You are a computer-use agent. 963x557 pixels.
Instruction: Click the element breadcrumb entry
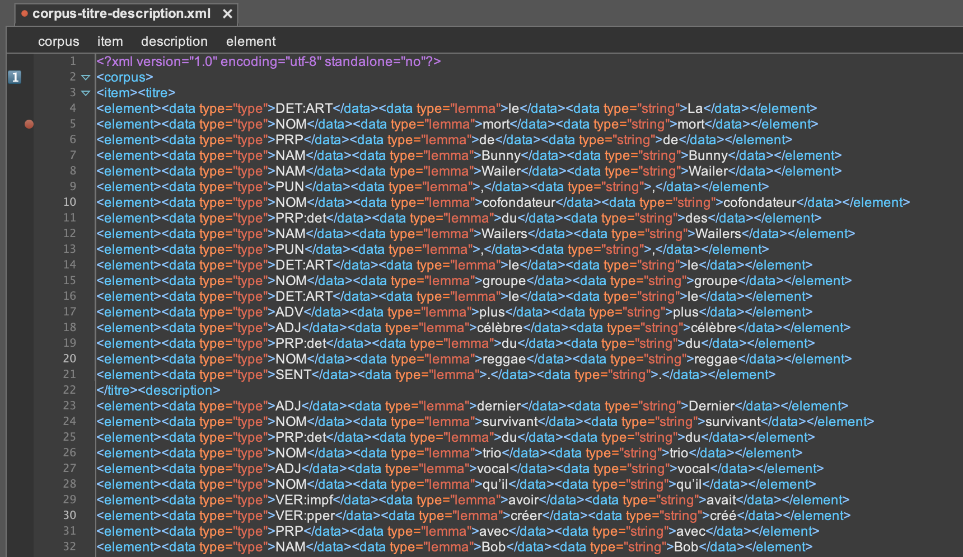click(251, 41)
